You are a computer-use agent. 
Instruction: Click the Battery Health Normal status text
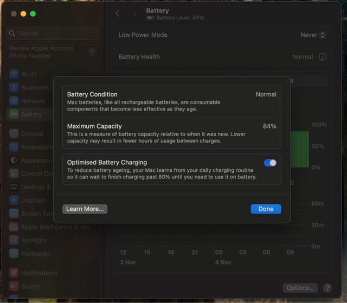pos(303,57)
